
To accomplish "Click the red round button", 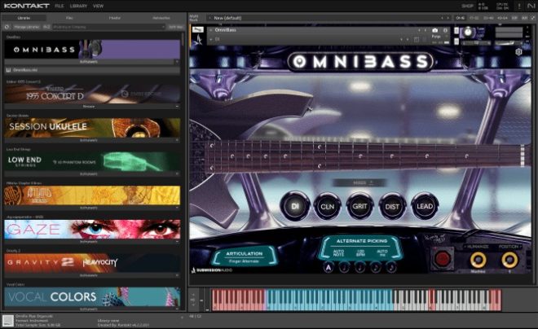I will point(442,259).
